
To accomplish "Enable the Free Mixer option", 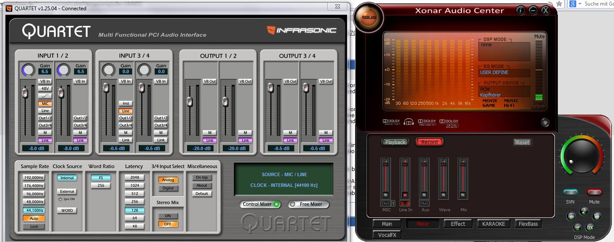I will tap(308, 204).
